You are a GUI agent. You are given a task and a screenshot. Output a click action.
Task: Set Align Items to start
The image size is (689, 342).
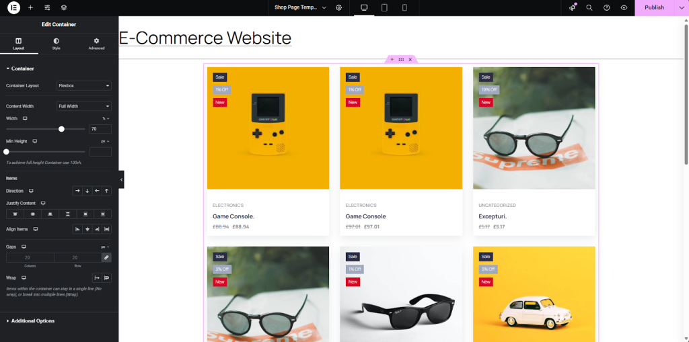[77, 229]
